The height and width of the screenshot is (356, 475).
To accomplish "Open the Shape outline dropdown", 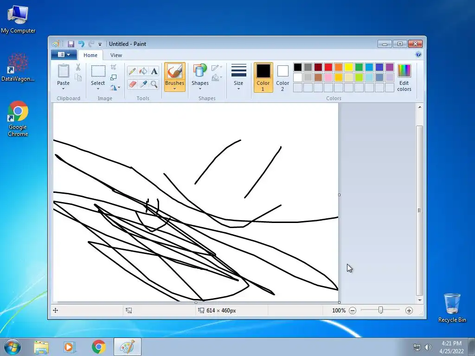I will 217,67.
